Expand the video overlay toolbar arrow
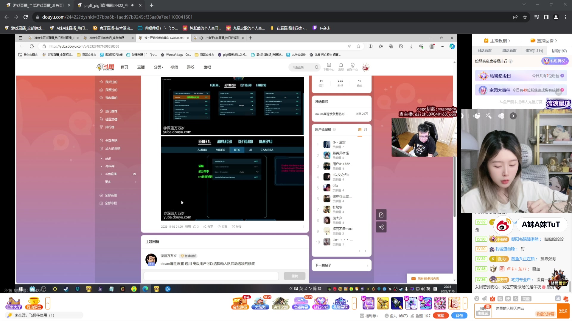Viewport: 572px width, 321px height. [x=513, y=116]
